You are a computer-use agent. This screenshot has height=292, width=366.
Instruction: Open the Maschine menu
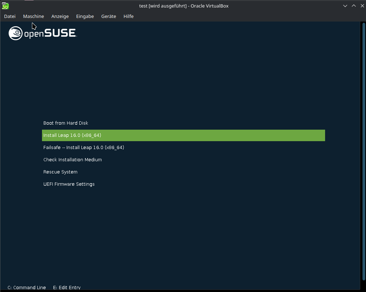click(x=33, y=16)
